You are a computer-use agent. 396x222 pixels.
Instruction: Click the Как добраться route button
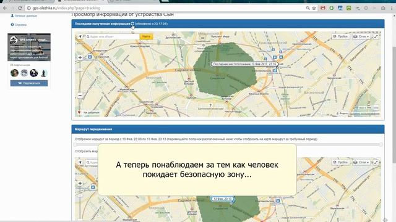click(x=88, y=112)
